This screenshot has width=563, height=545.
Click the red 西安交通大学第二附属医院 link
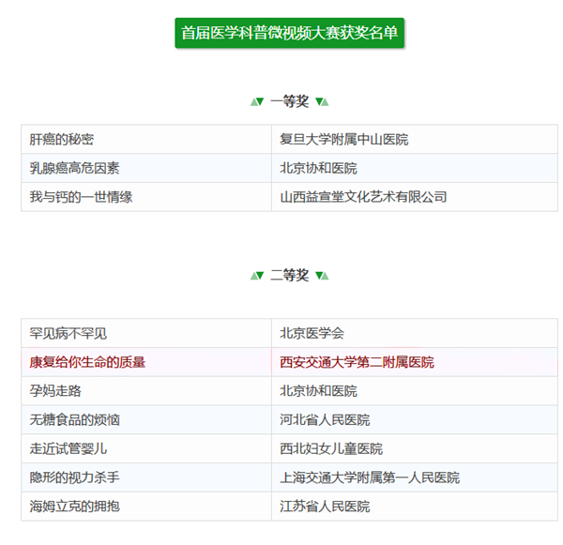click(x=357, y=362)
